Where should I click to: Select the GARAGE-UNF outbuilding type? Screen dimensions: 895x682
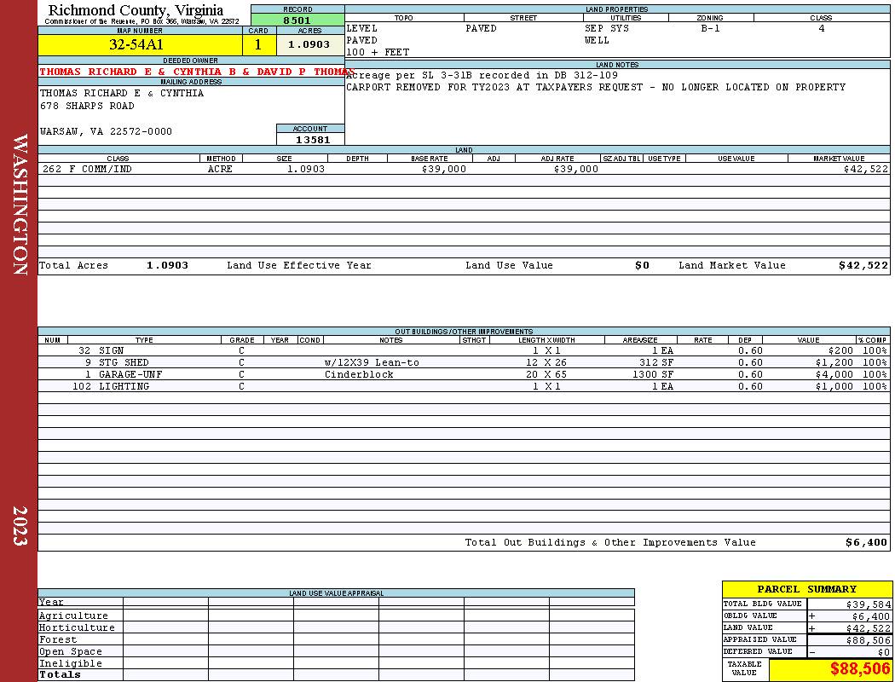coord(130,374)
